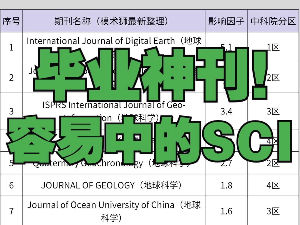300x225 pixels.
Task: Select the ISPRS International Journal of Geo-Information cell
Action: [114, 111]
